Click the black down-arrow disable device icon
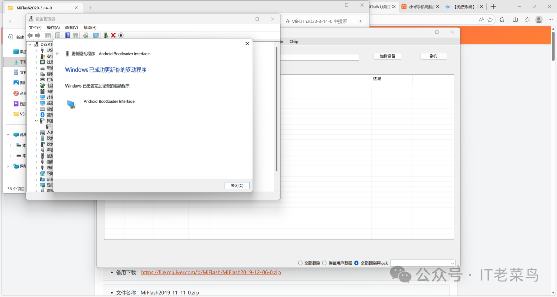 (x=121, y=36)
